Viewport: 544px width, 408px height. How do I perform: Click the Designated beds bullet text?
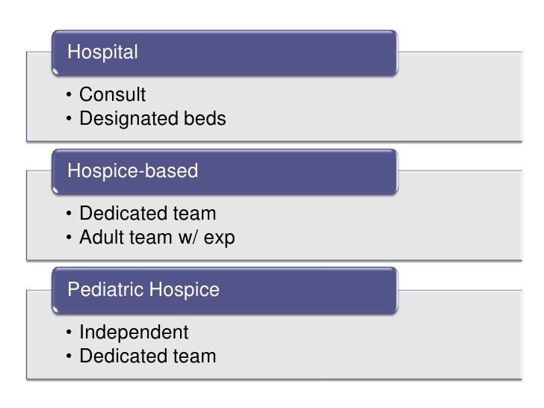click(152, 119)
